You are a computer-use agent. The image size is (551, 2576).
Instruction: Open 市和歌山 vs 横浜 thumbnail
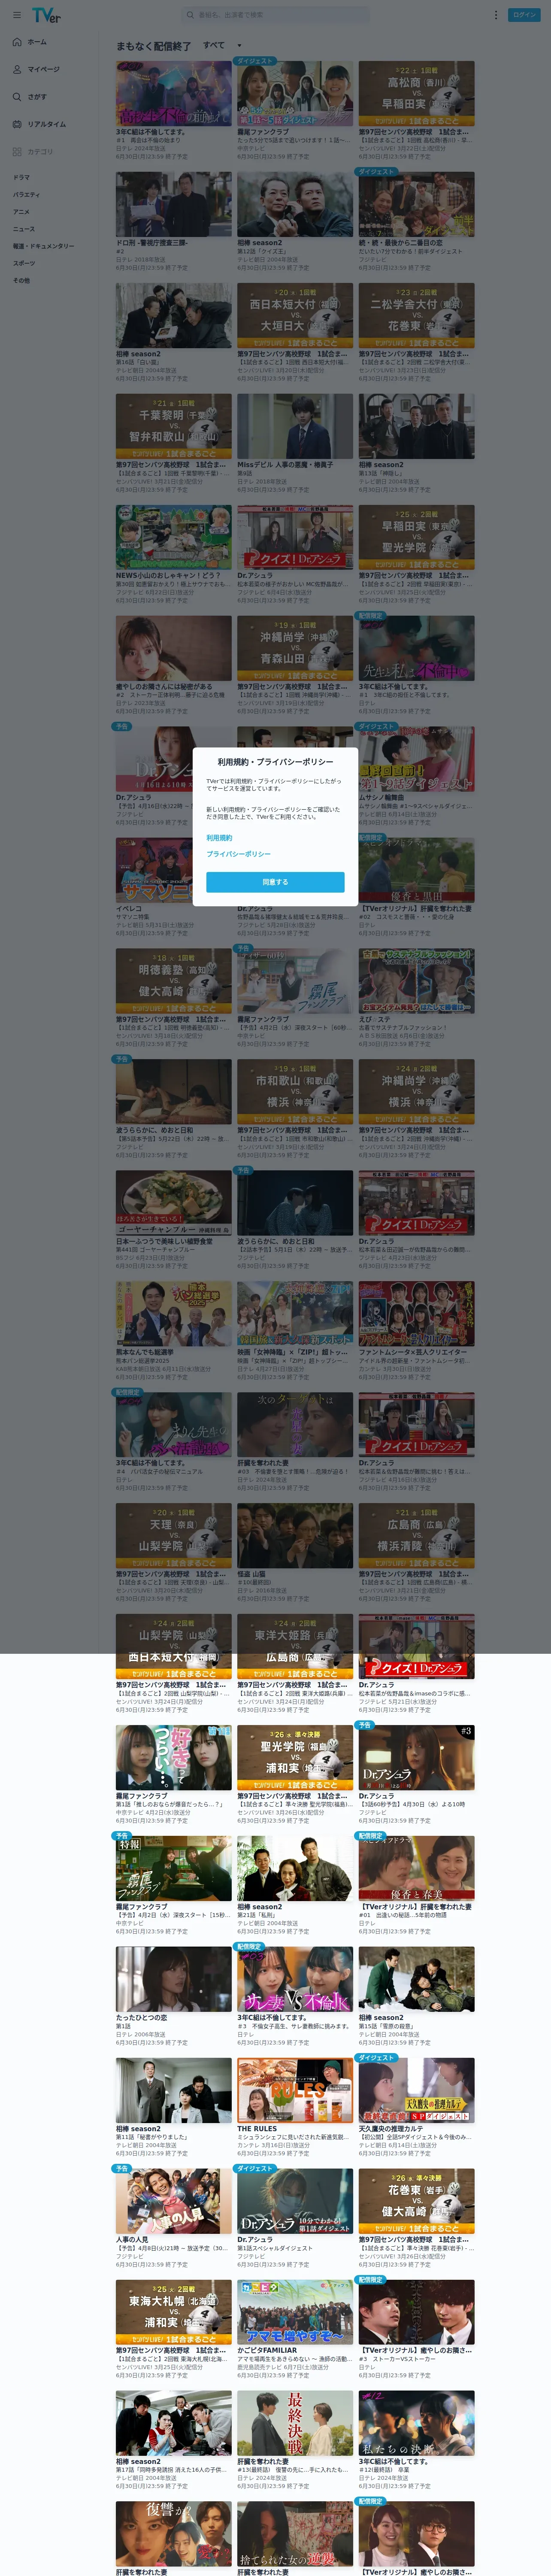pyautogui.click(x=295, y=1092)
